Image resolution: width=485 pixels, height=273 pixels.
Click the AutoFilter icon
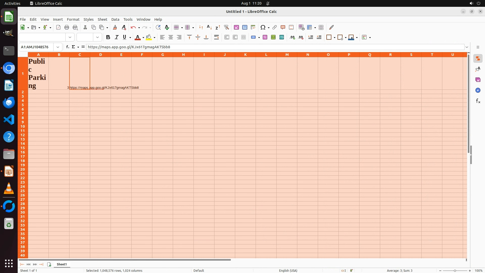click(x=226, y=27)
